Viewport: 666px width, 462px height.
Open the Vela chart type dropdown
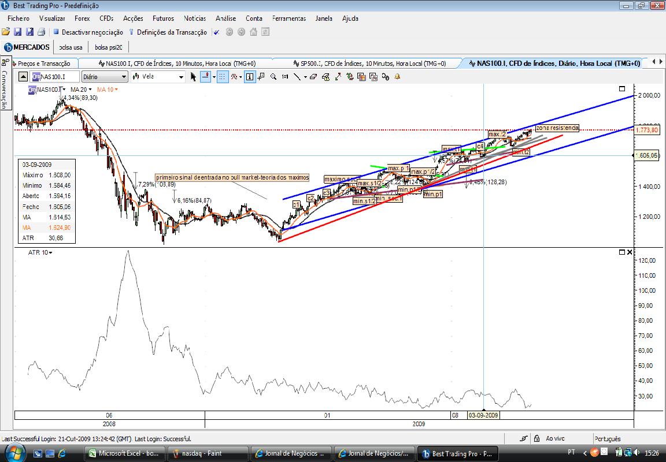point(158,77)
